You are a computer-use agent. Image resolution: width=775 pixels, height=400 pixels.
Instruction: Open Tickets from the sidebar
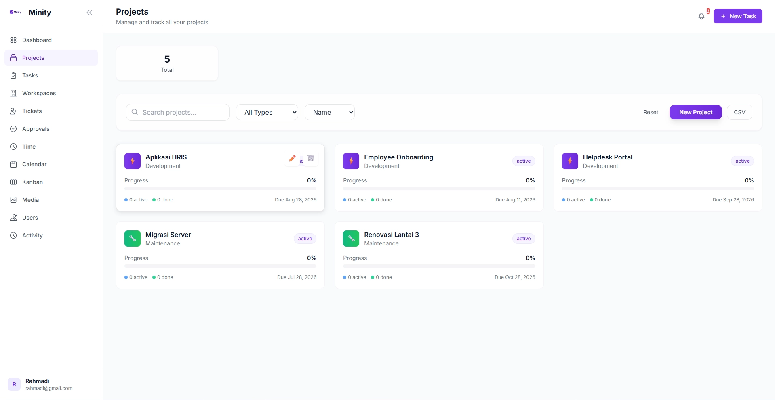51,111
